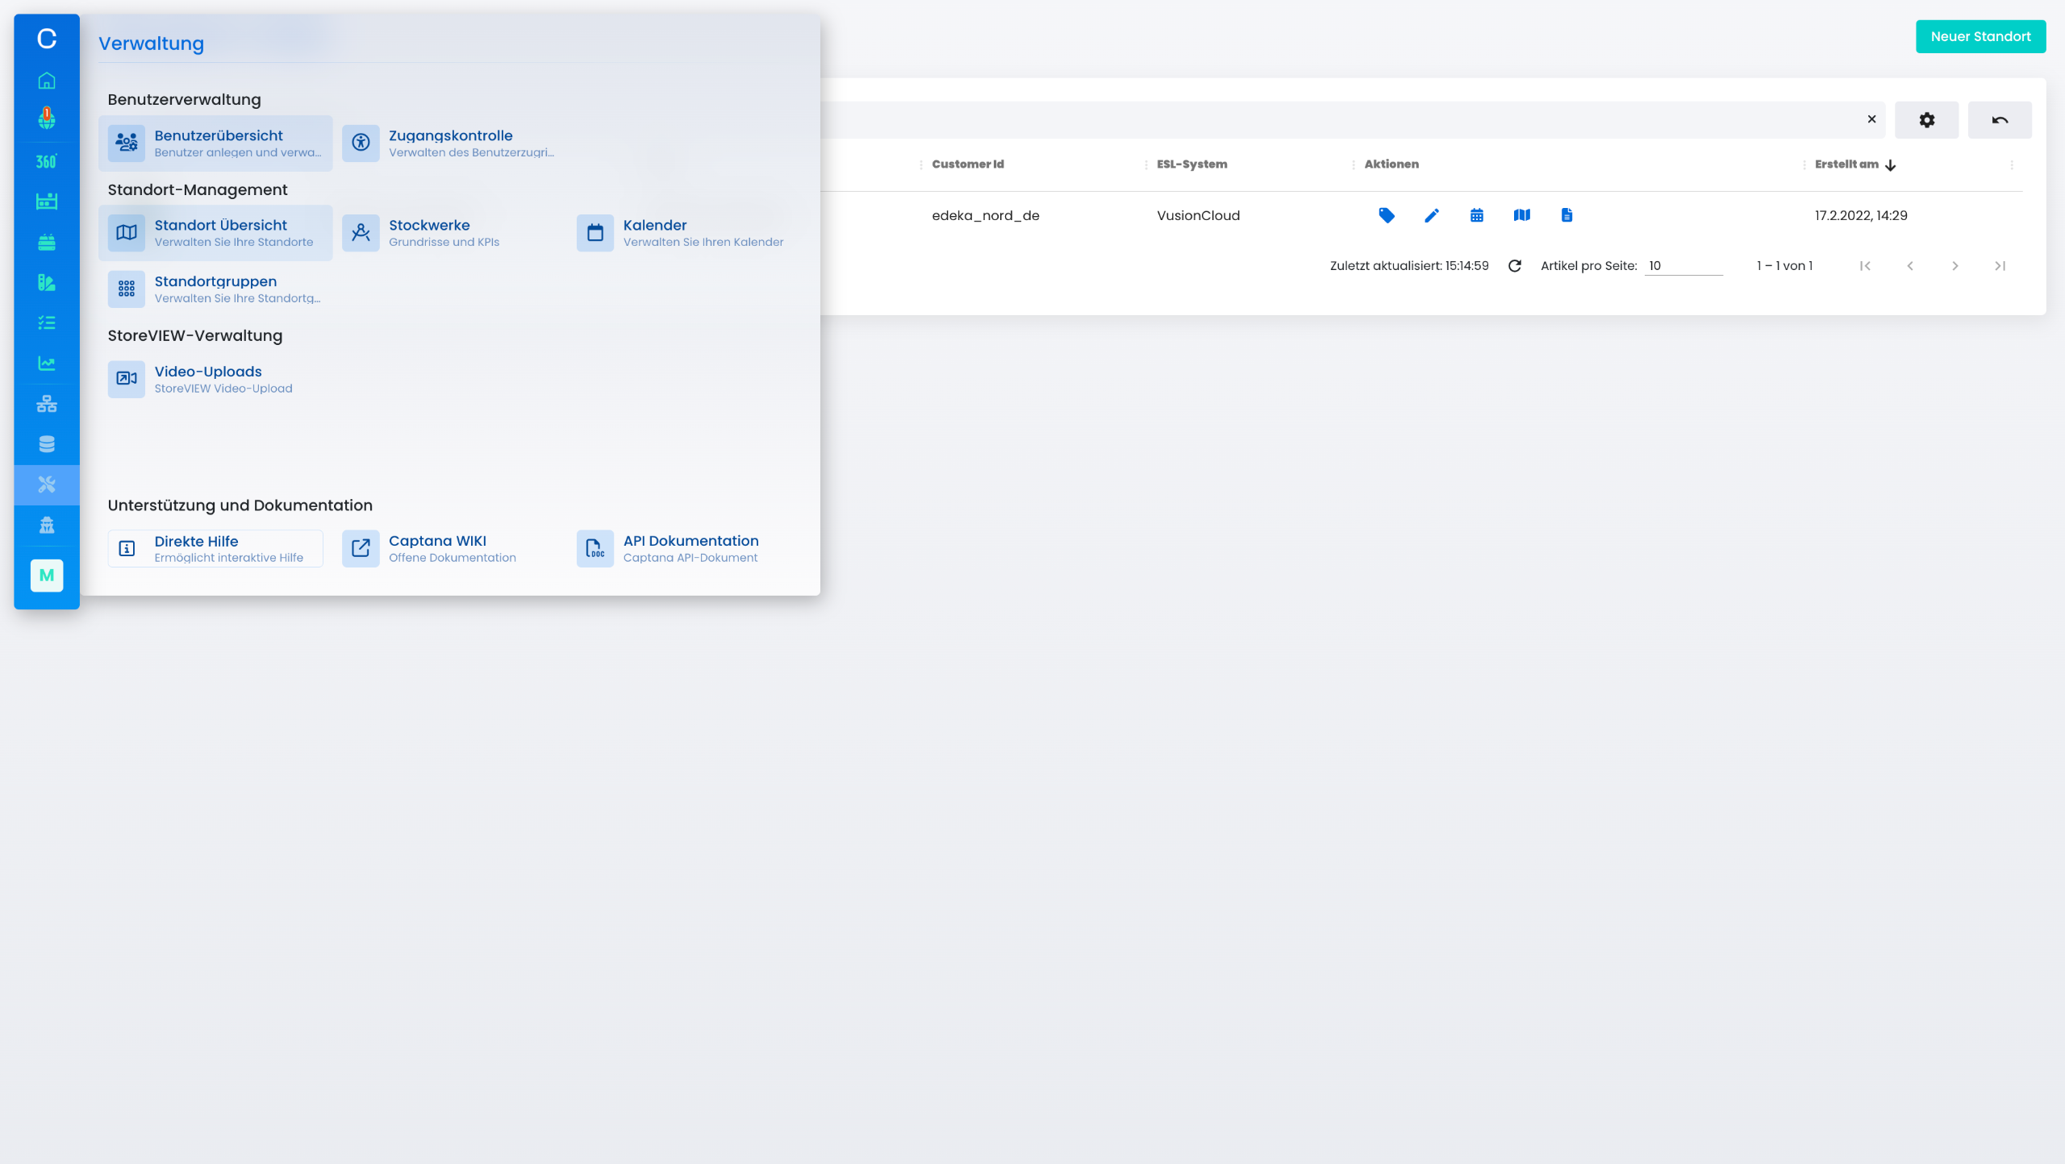Screen dimensions: 2065x1164
Task: Click the undo reset arrow button
Action: point(2000,120)
